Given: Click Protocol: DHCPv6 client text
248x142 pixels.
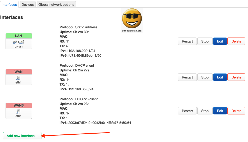Looking at the screenshot, I should (x=79, y=99).
